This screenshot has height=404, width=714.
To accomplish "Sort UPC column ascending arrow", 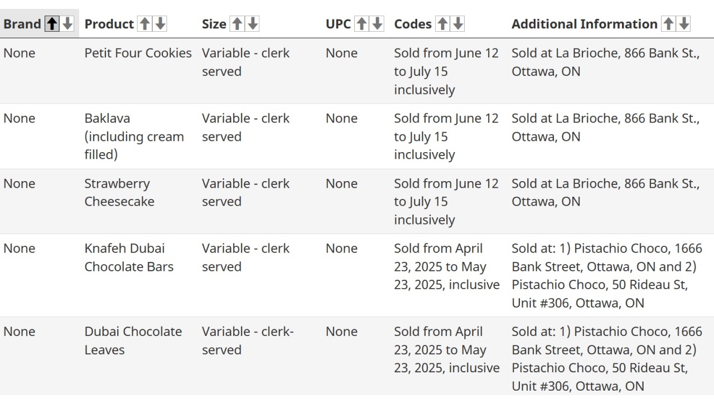I will [362, 24].
